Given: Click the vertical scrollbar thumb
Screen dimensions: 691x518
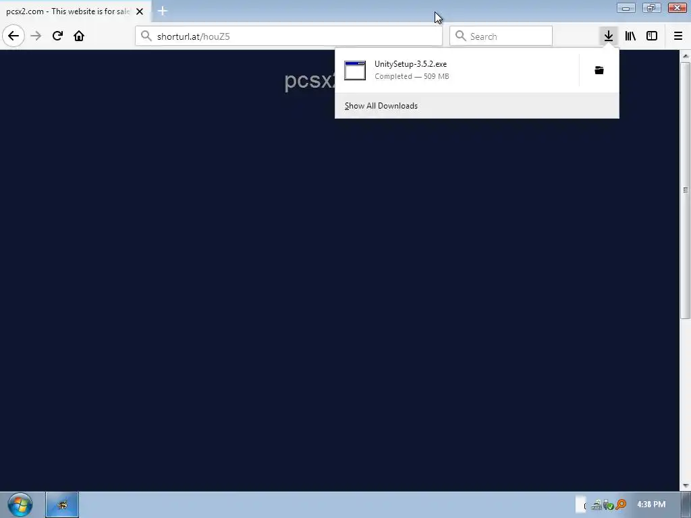Looking at the screenshot, I should point(686,190).
